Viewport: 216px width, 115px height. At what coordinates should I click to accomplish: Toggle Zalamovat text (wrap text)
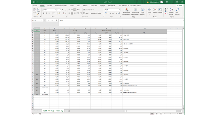pyautogui.click(x=89, y=10)
